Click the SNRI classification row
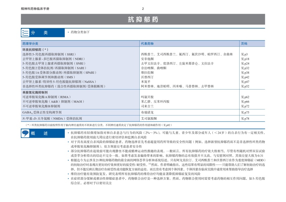 point(54,63)
